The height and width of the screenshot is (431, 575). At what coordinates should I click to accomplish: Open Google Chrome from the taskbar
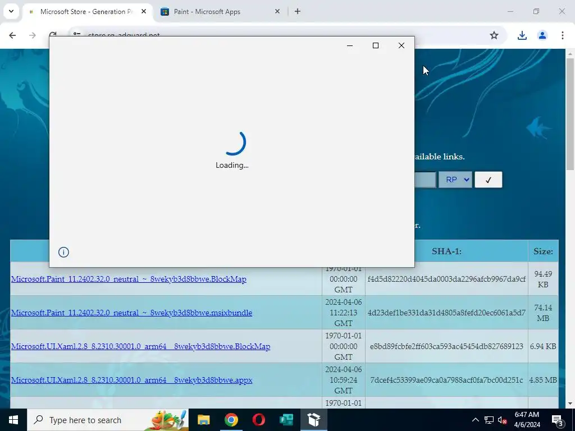[231, 420]
